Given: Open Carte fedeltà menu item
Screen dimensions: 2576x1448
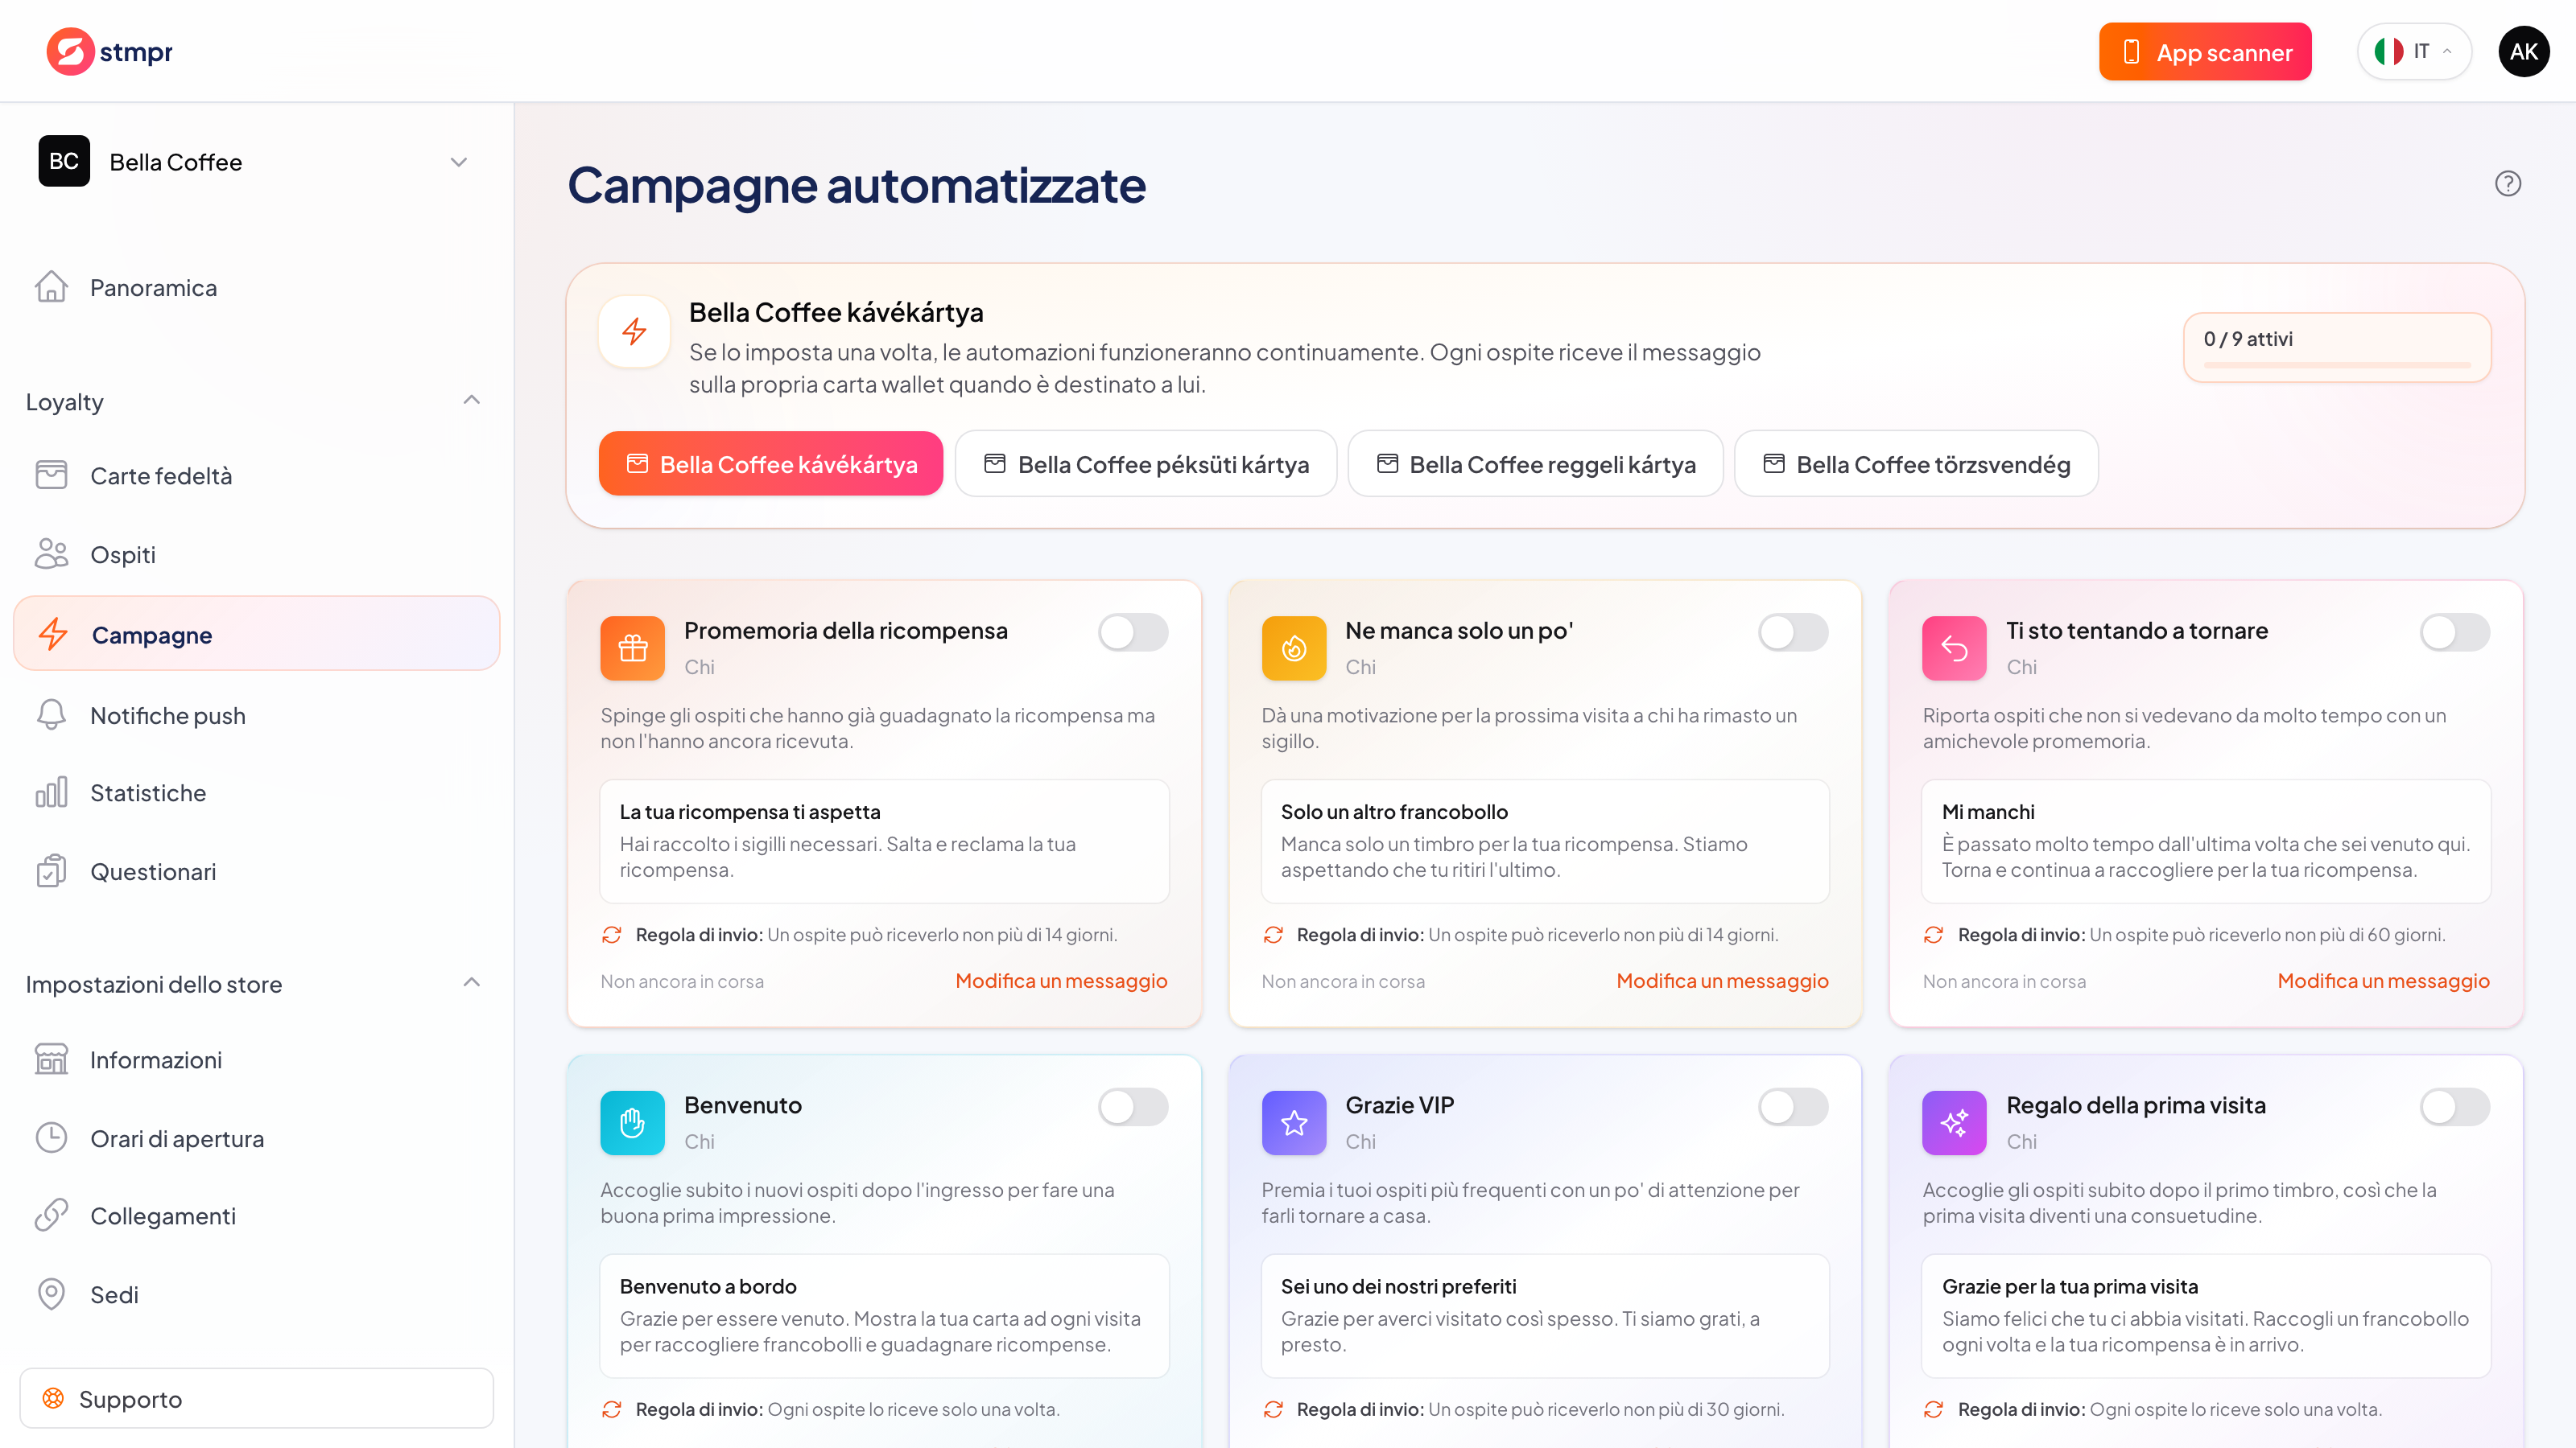Looking at the screenshot, I should pyautogui.click(x=256, y=475).
